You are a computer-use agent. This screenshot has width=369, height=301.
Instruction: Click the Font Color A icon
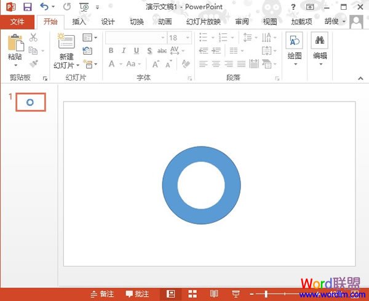(x=111, y=64)
